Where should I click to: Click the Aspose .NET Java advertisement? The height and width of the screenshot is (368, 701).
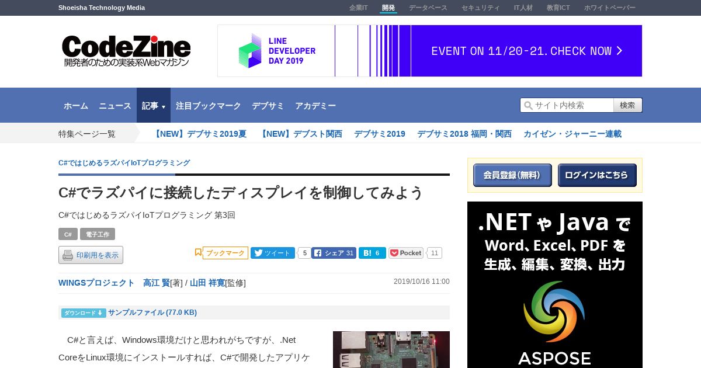(x=555, y=284)
